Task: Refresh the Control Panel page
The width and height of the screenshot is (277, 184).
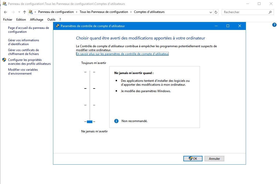Action: coord(216,12)
